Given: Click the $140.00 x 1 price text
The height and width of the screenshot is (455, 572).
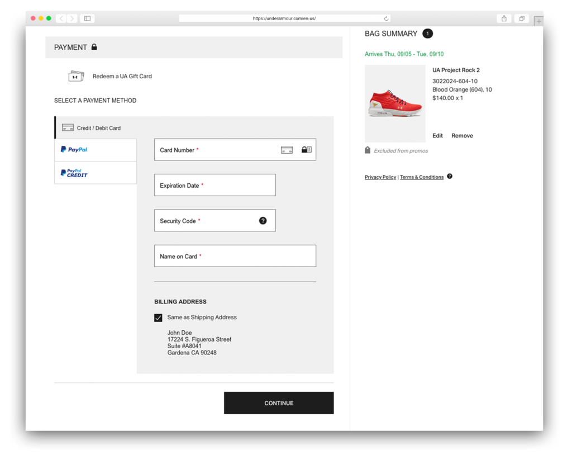Looking at the screenshot, I should tap(447, 98).
